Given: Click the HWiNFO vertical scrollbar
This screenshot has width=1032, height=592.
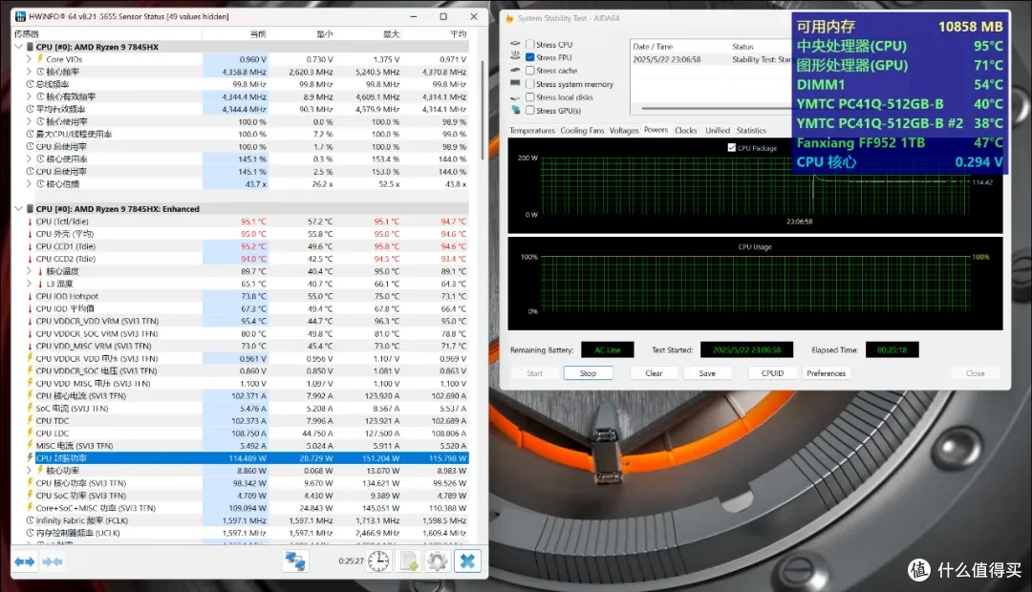Looking at the screenshot, I should point(484,109).
